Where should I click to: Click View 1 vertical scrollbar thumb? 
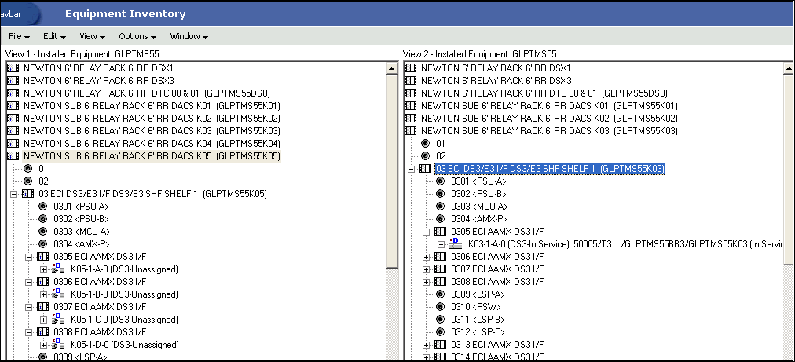391,171
